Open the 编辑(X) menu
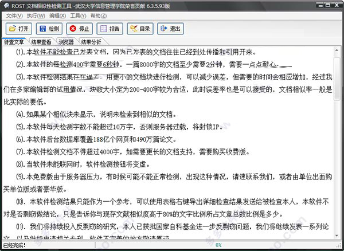The height and width of the screenshot is (251, 344). tap(57, 16)
